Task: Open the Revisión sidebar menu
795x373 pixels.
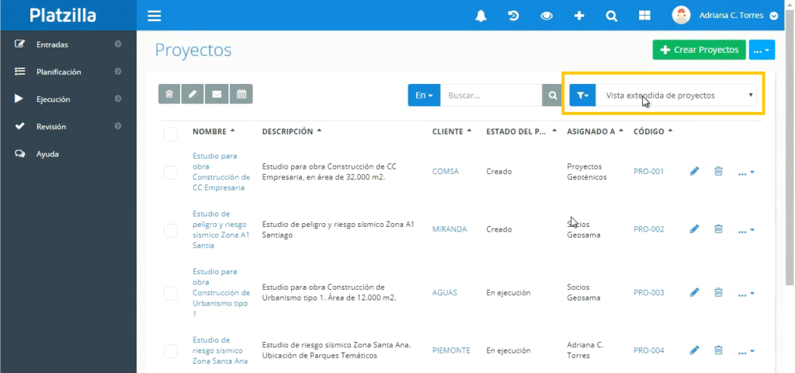Action: (x=68, y=127)
